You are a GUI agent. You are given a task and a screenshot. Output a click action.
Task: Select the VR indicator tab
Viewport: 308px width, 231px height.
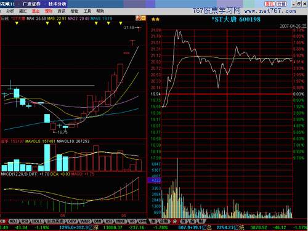[132, 221]
